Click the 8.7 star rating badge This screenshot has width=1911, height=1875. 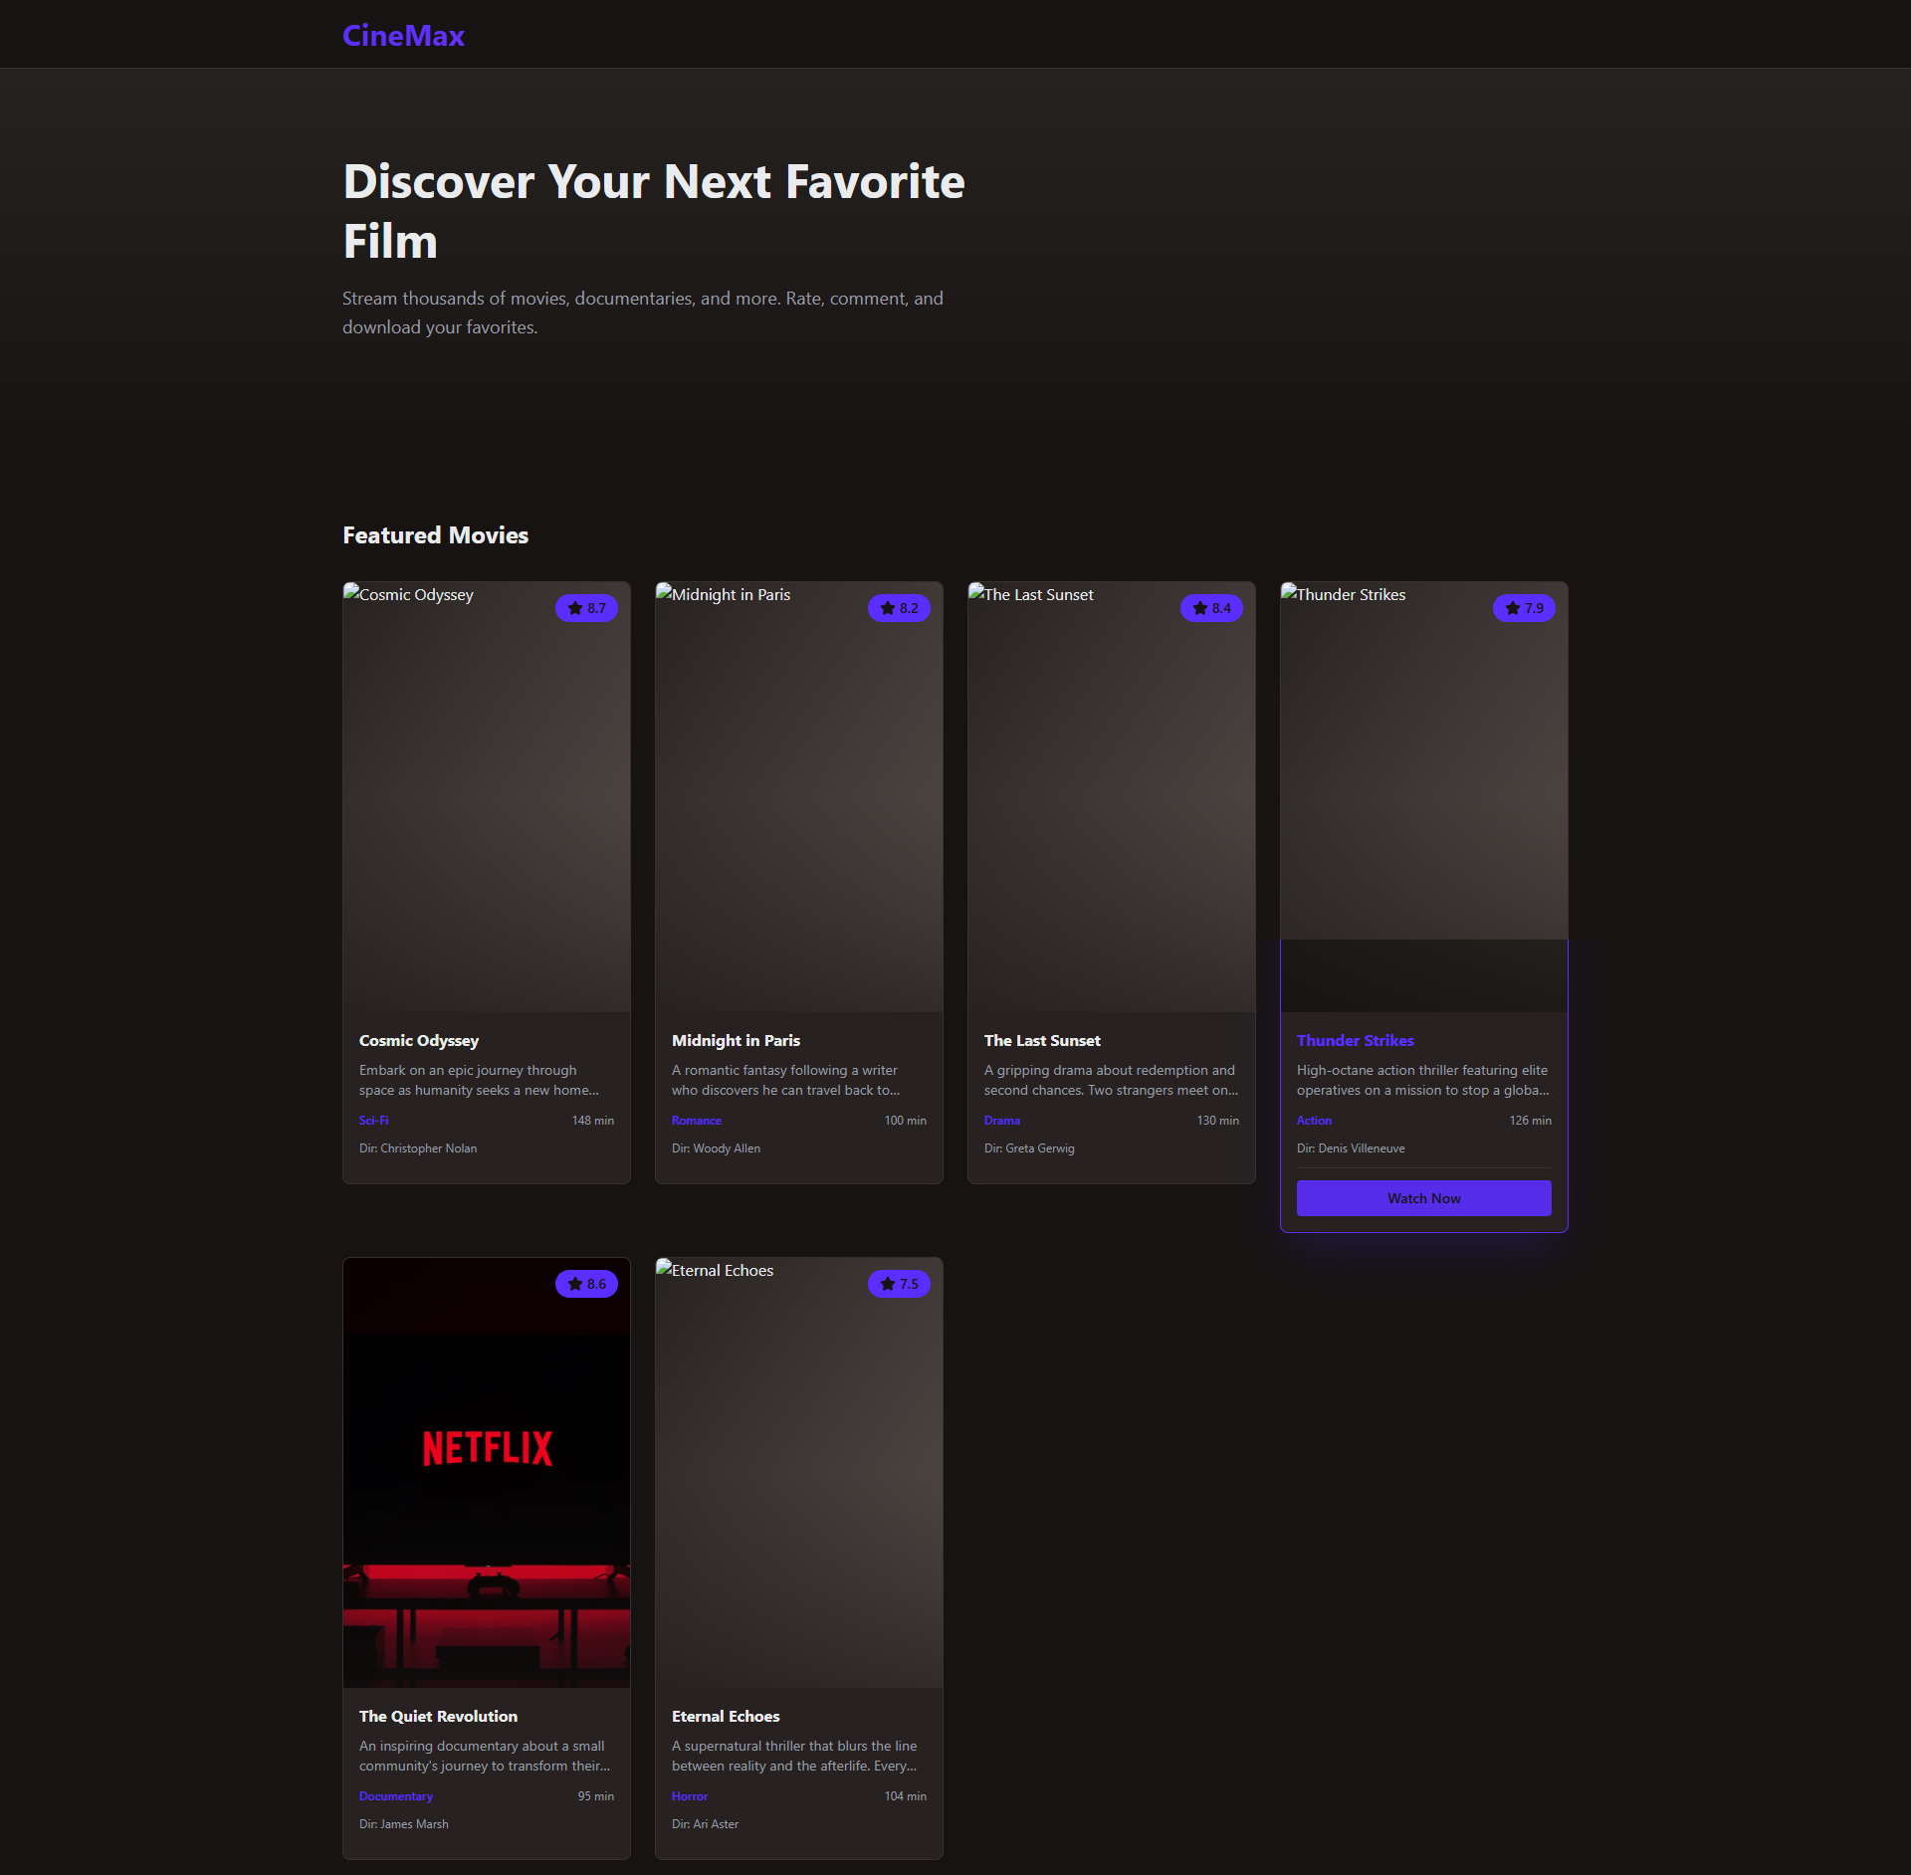click(x=586, y=608)
